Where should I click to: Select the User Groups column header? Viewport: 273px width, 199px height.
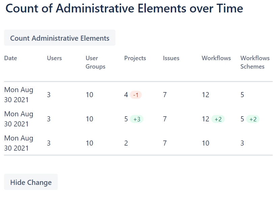pyautogui.click(x=95, y=62)
